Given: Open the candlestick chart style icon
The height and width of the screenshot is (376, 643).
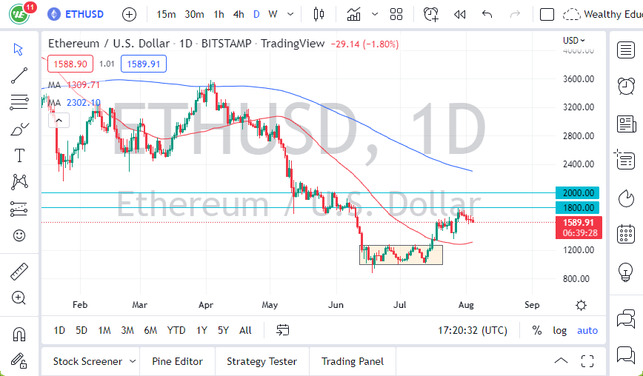Looking at the screenshot, I should 319,14.
